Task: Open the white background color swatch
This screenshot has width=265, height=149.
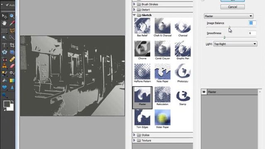Action: point(11,108)
